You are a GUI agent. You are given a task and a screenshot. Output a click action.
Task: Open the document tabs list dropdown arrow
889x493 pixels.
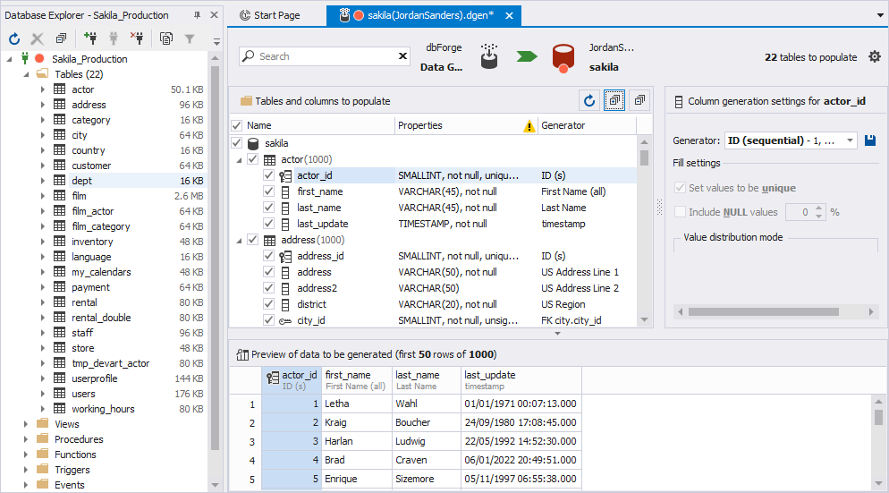880,15
